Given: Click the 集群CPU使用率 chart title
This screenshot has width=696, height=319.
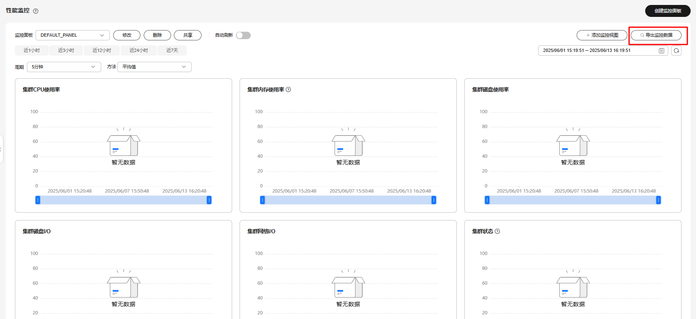Looking at the screenshot, I should coord(41,89).
